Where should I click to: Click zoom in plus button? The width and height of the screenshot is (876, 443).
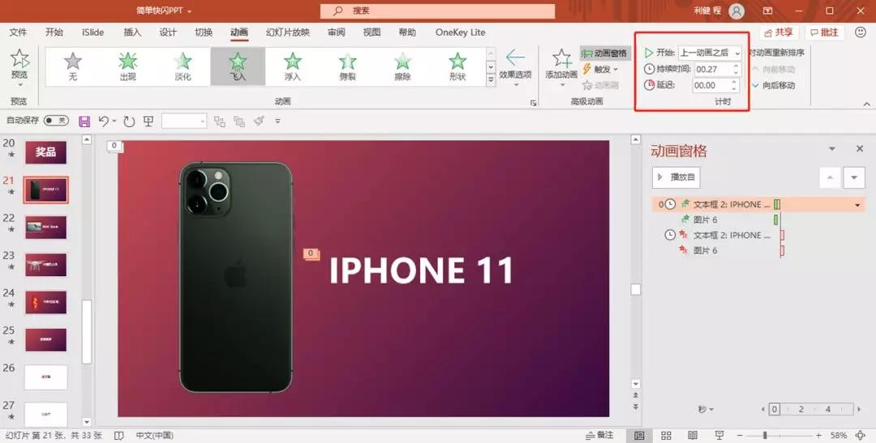pos(818,435)
